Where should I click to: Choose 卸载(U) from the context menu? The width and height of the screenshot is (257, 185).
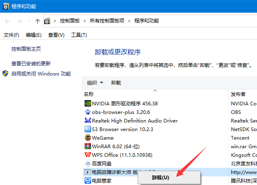click(169, 178)
